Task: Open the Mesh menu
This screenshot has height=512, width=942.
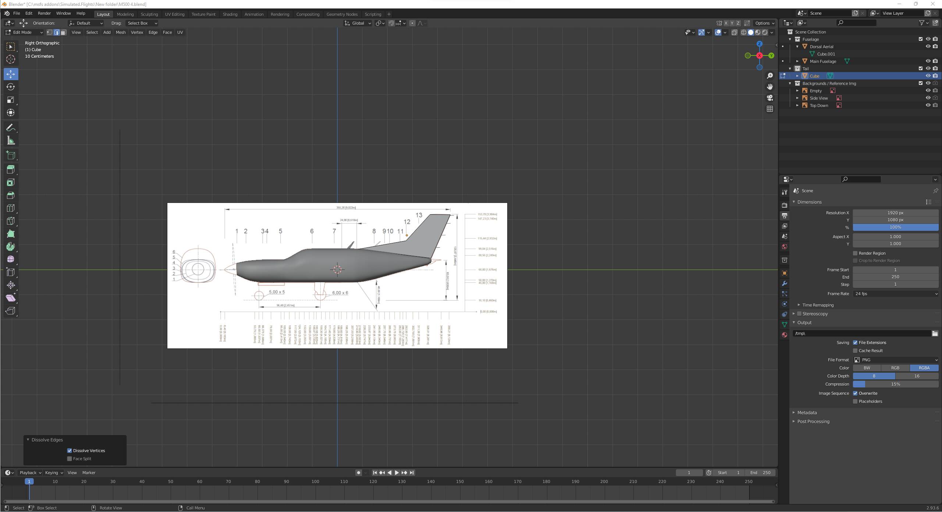Action: click(x=121, y=32)
